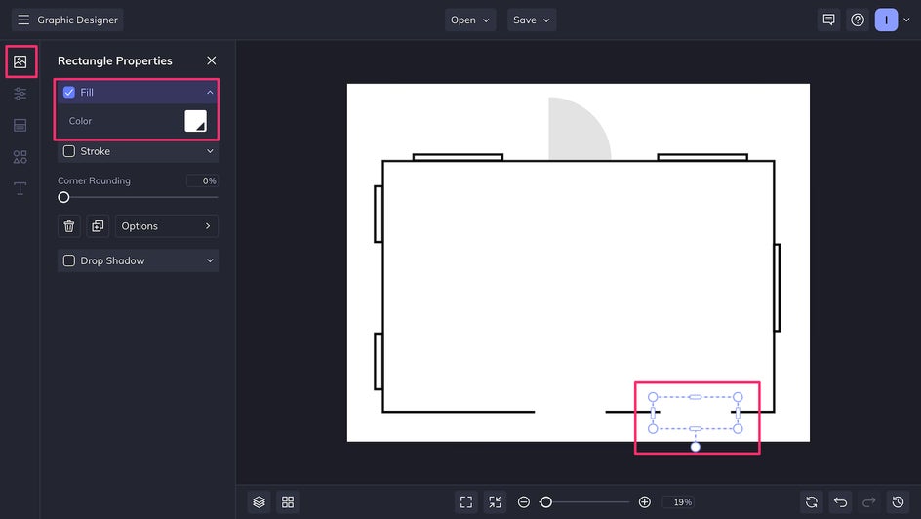Open the history clock icon
921x519 pixels.
899,502
